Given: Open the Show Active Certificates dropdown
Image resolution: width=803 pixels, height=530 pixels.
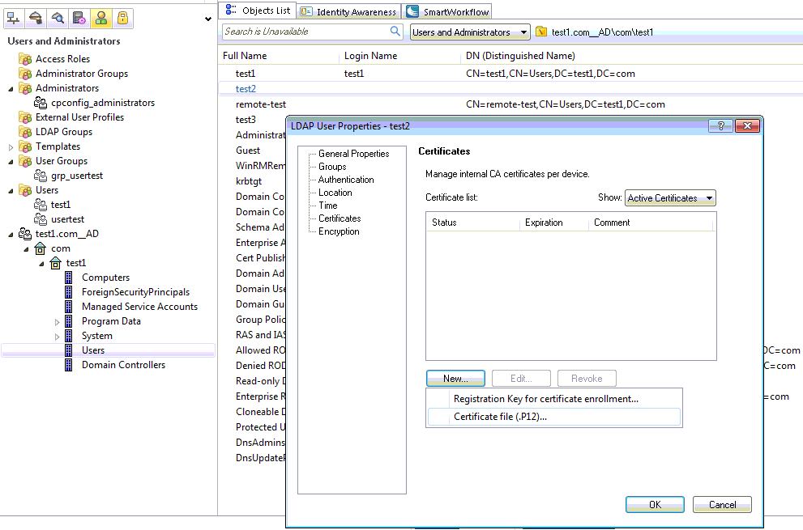Looking at the screenshot, I should pyautogui.click(x=670, y=198).
